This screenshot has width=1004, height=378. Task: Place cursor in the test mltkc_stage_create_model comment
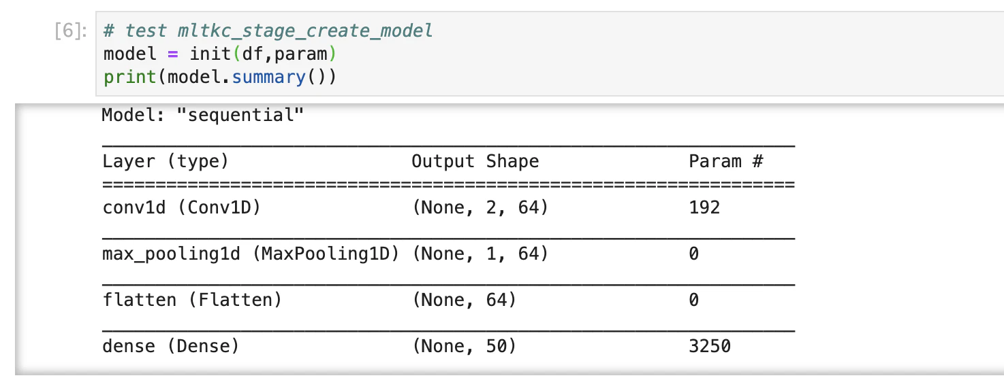click(268, 31)
